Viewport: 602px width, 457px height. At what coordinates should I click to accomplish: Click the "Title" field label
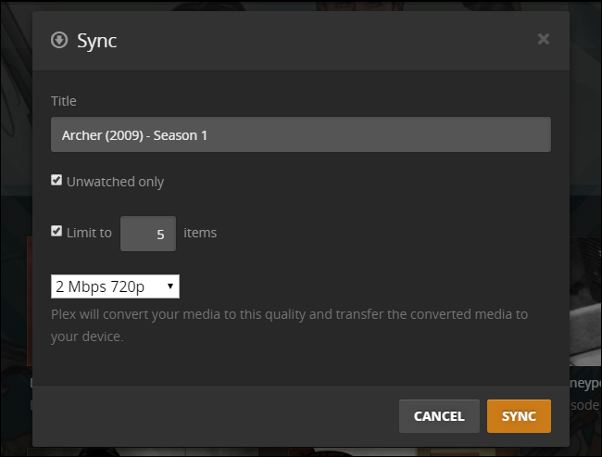click(x=64, y=100)
